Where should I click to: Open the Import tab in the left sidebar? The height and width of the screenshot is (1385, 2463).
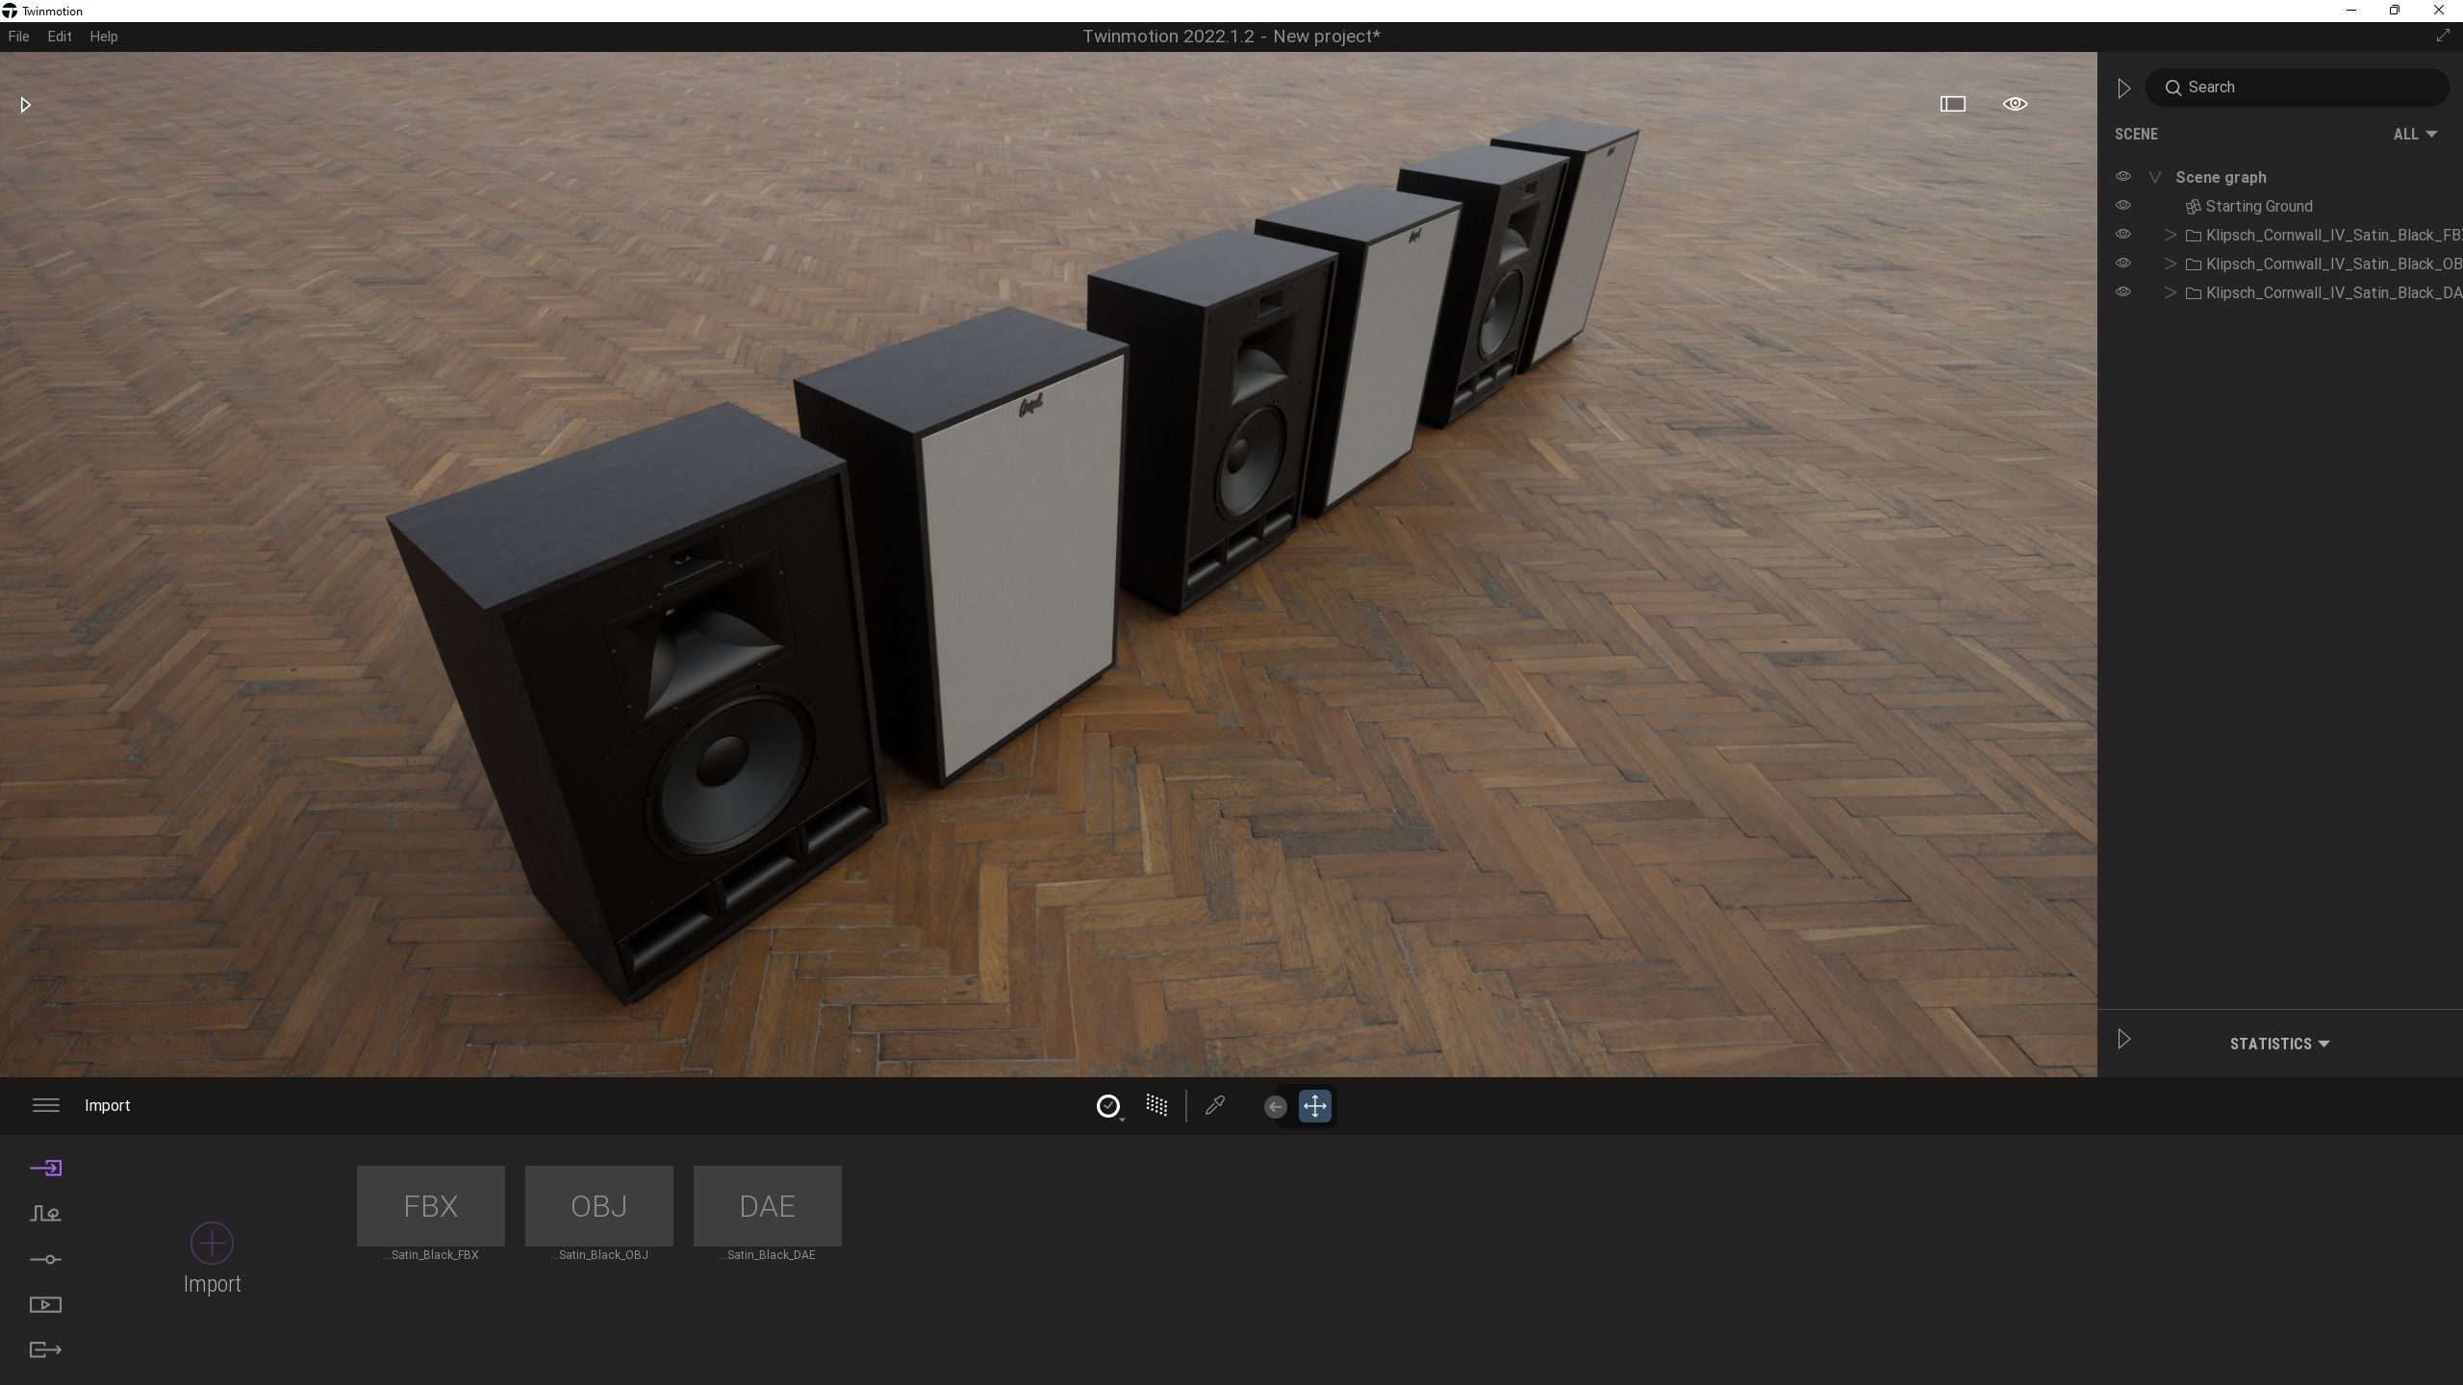pyautogui.click(x=45, y=1168)
